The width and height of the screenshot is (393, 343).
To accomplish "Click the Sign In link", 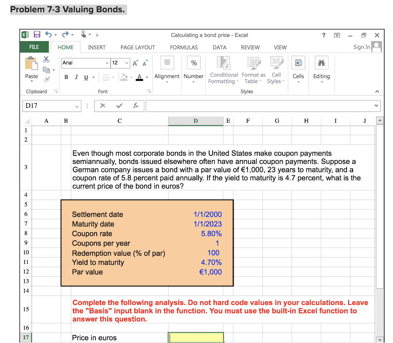I will [361, 47].
